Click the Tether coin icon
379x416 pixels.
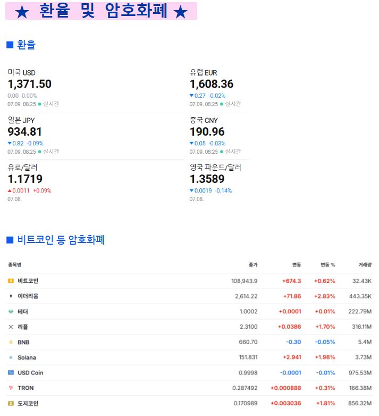11,312
